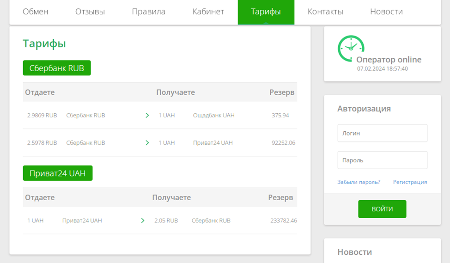Open the Забыли пароль? link
The height and width of the screenshot is (263, 450).
coord(359,182)
